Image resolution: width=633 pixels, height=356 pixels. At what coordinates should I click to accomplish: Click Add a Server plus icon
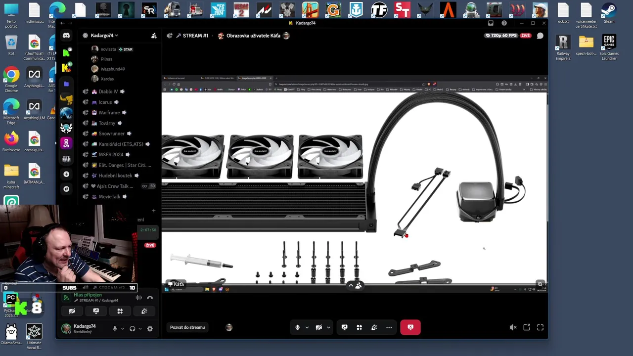[66, 174]
